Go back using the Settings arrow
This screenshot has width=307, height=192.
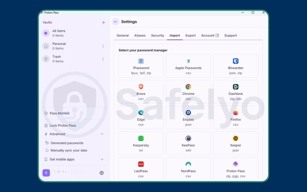coord(116,22)
